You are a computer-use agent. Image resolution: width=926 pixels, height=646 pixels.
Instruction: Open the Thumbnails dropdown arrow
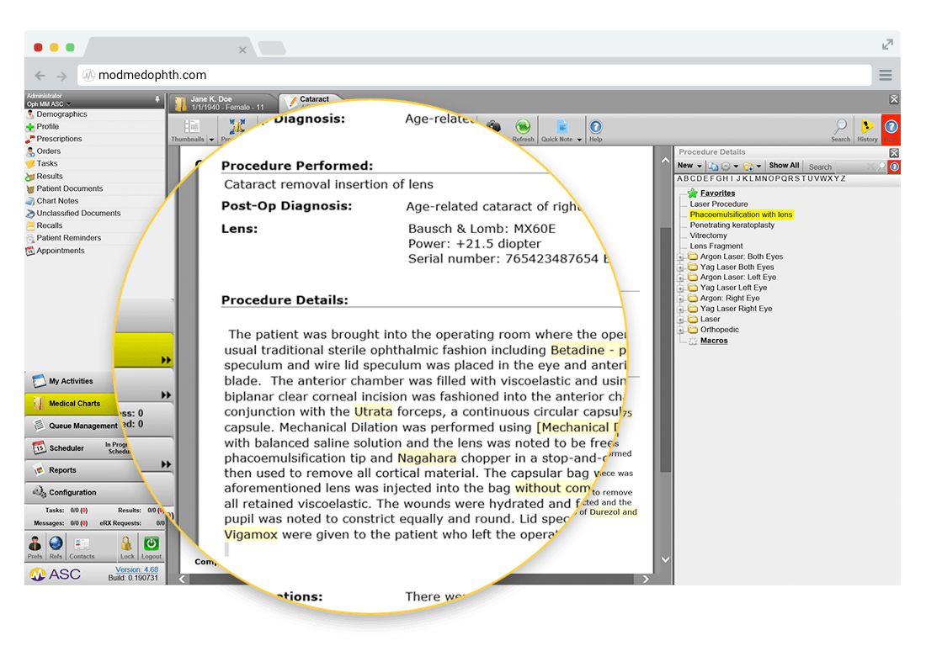pos(211,140)
